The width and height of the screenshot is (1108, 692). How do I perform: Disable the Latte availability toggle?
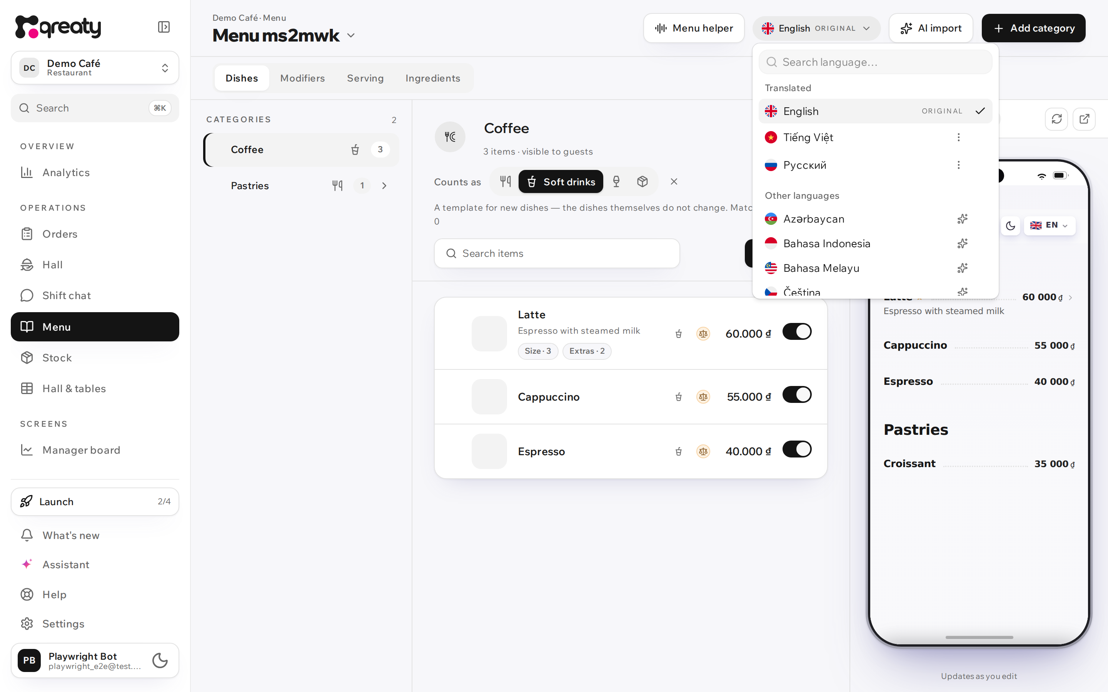797,331
